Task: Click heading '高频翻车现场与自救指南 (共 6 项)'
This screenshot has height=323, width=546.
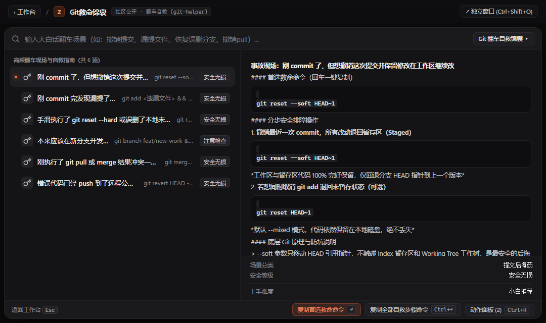Action: (57, 60)
